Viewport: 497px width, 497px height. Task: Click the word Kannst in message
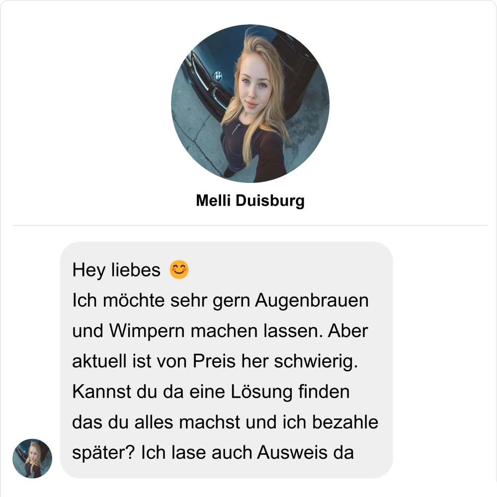point(102,392)
